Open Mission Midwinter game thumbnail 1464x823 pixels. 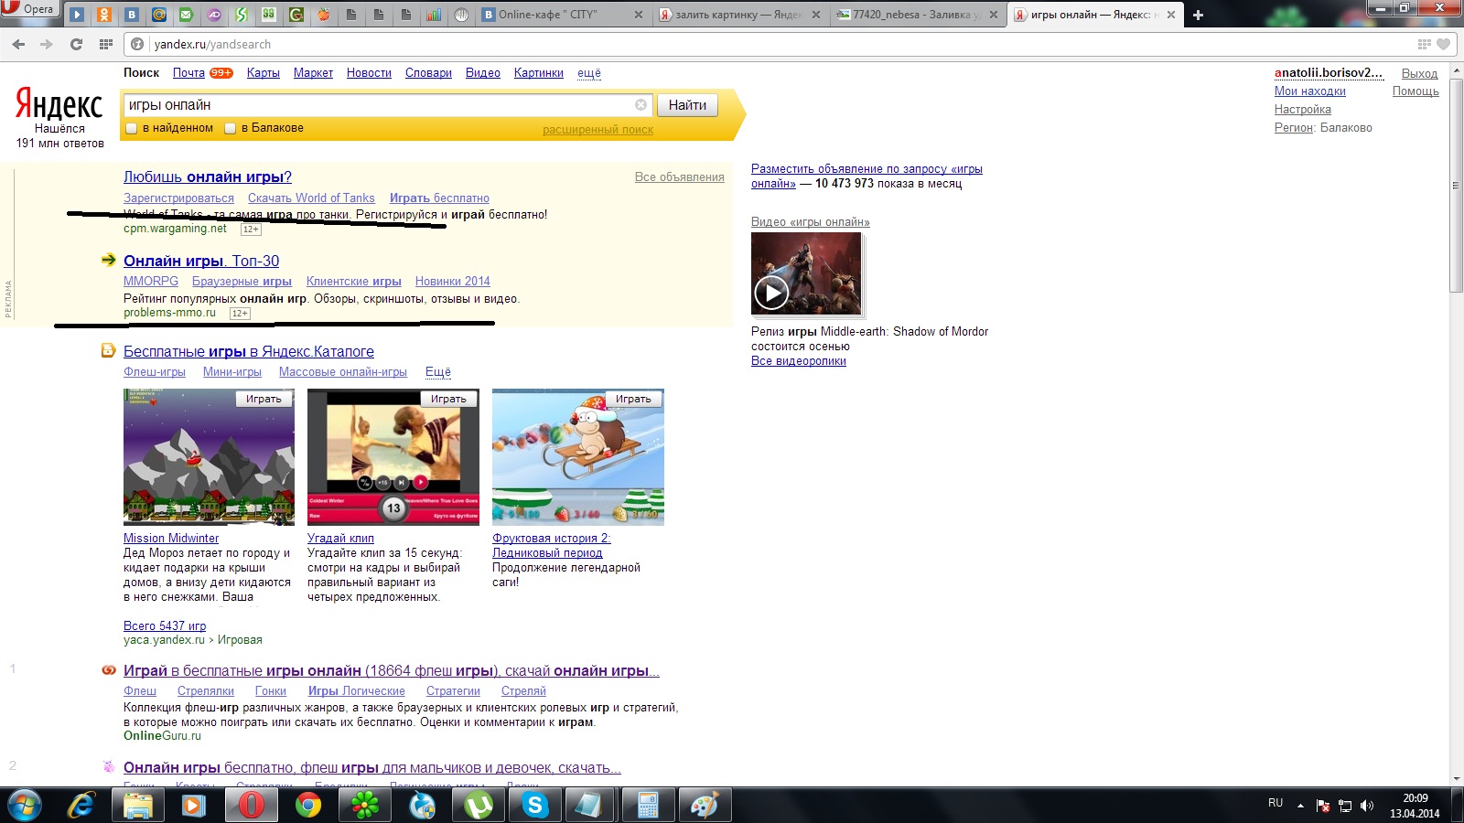point(209,457)
